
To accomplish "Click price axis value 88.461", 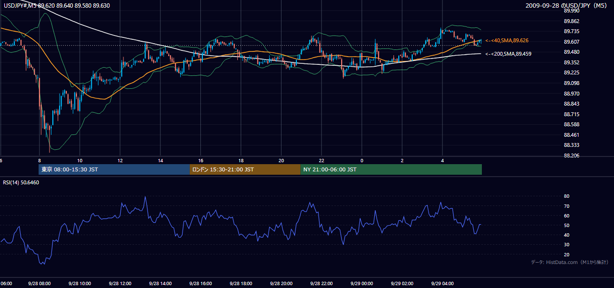I will tap(572, 135).
